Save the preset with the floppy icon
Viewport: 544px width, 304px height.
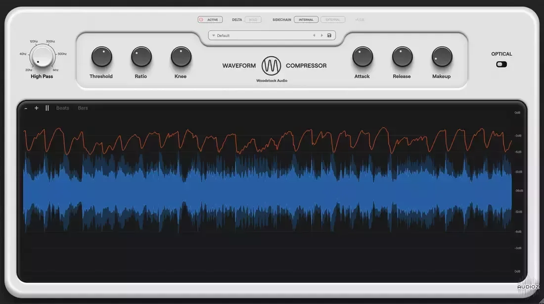[x=329, y=36]
